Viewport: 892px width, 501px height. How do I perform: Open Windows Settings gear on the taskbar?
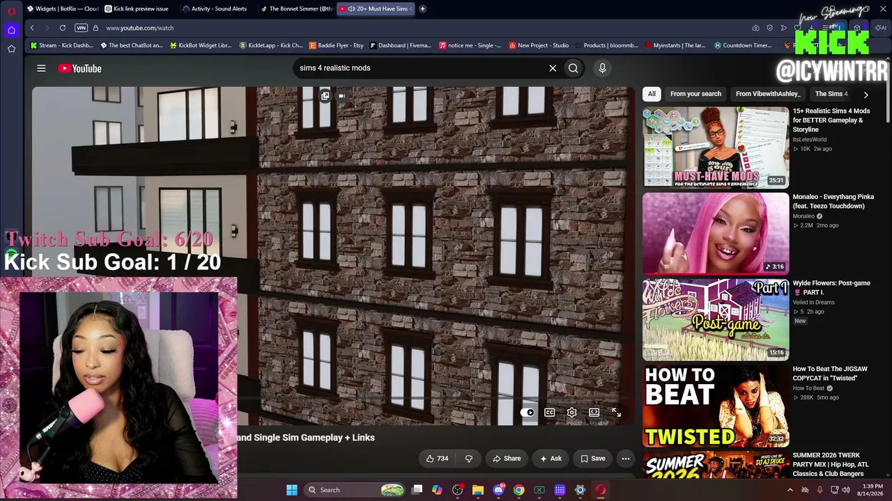pos(580,490)
